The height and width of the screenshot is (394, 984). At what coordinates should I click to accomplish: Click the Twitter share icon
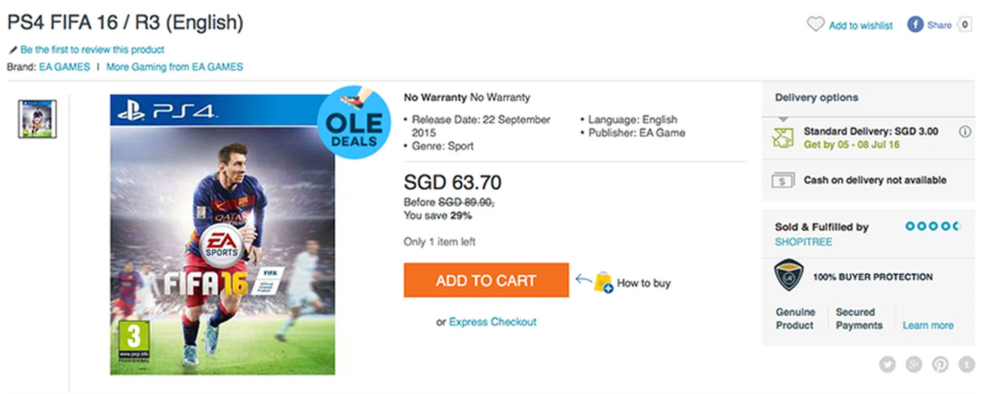(888, 364)
